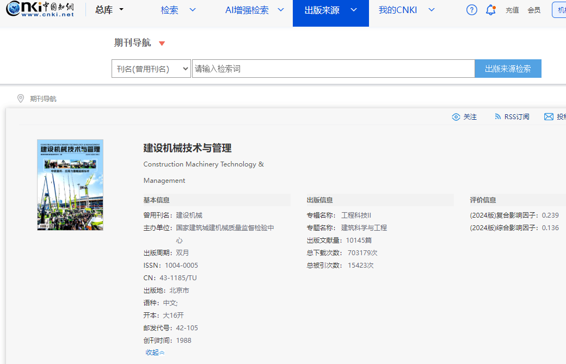The width and height of the screenshot is (566, 364).
Task: Open the notification bell
Action: pos(490,10)
